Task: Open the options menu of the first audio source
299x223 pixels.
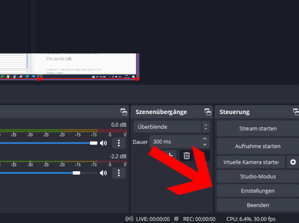Action: click(119, 143)
